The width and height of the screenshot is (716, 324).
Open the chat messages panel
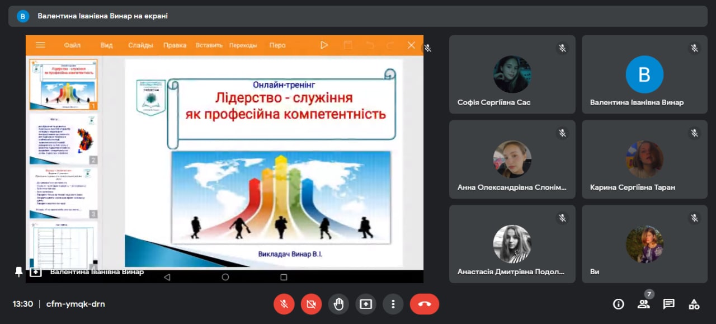point(668,304)
